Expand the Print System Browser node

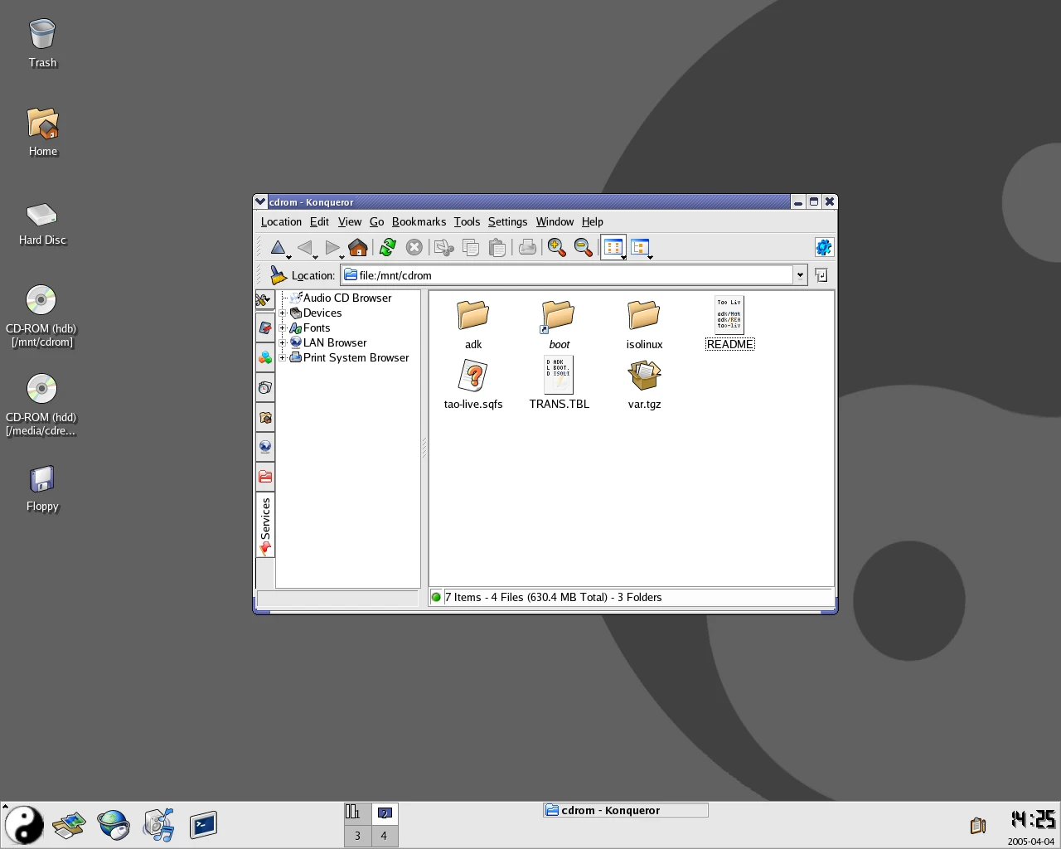click(x=283, y=358)
